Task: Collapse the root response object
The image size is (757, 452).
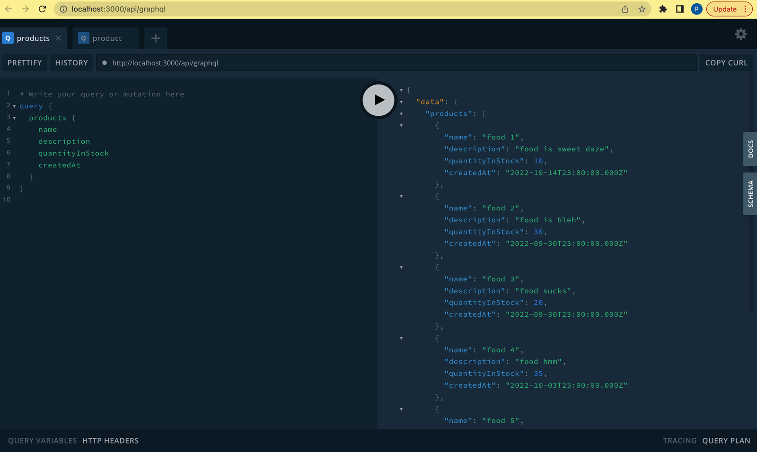Action: (x=401, y=90)
